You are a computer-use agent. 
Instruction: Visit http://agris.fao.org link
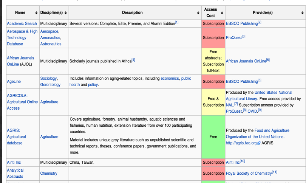241,143
